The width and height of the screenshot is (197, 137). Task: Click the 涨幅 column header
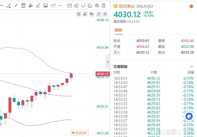191,72
